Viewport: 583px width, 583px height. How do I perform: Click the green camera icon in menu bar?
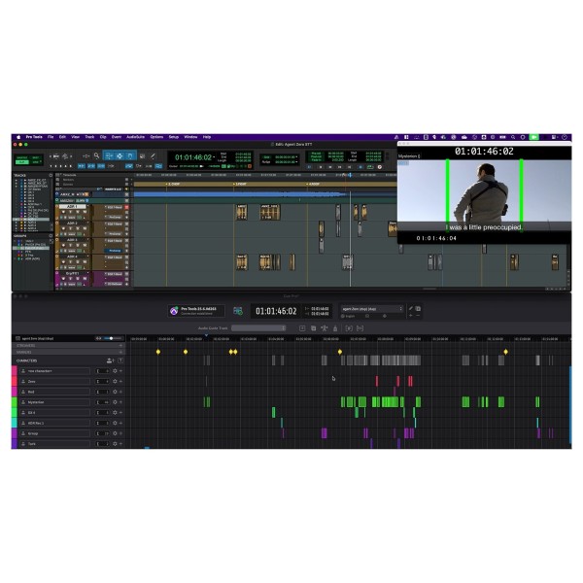click(533, 137)
